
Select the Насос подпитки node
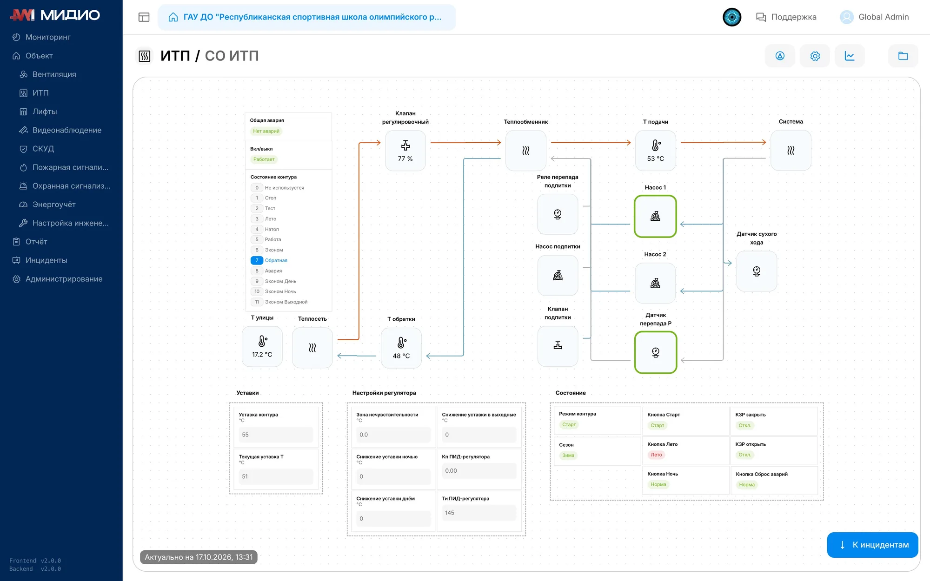(558, 276)
